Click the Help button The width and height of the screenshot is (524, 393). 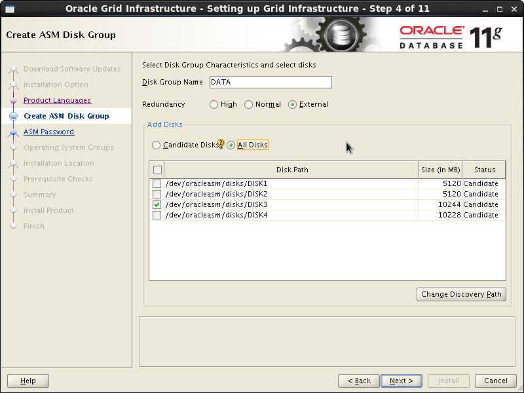(28, 381)
